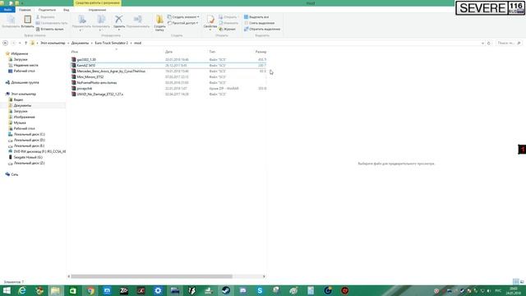Click the Up one level arrow
Screen dimensions: 526x296
(x=25, y=43)
